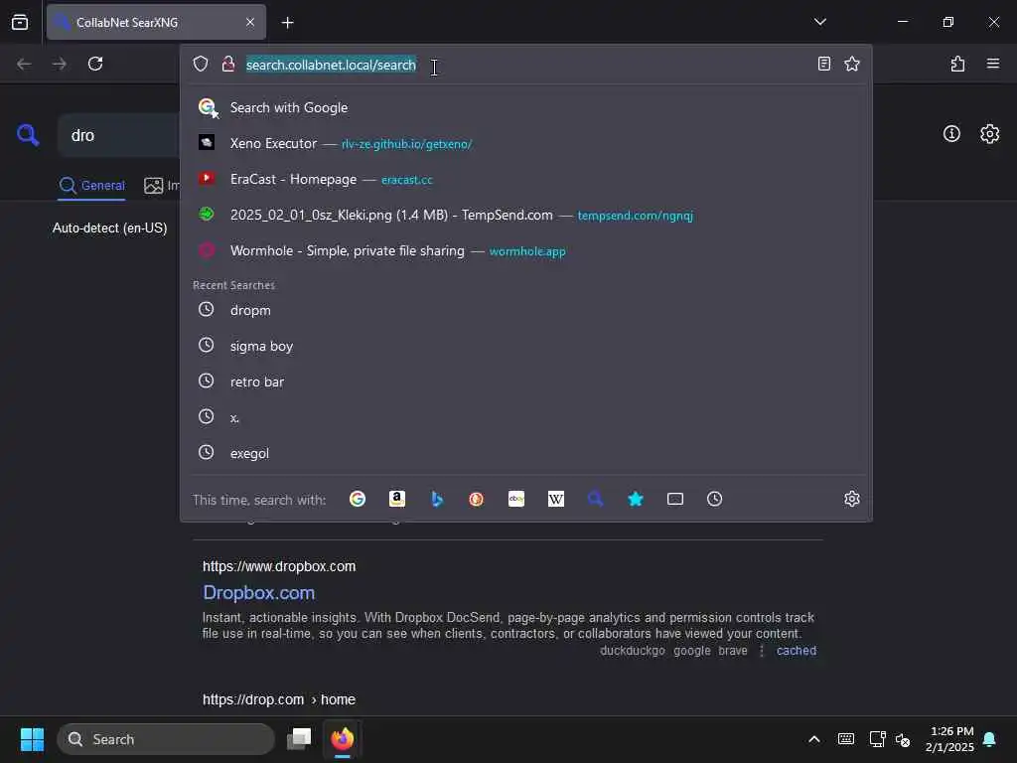The height and width of the screenshot is (763, 1017).
Task: Open search settings gear in the dropdown
Action: pyautogui.click(x=851, y=499)
